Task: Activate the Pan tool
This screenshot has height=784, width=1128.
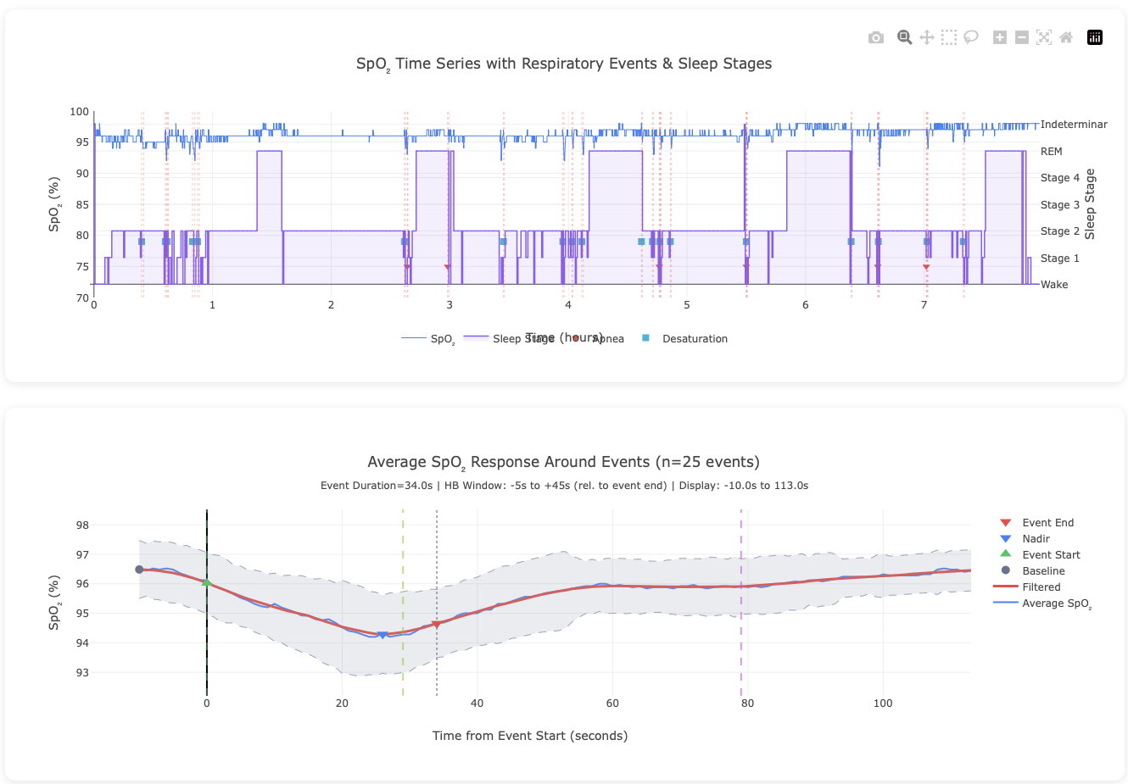Action: 927,37
